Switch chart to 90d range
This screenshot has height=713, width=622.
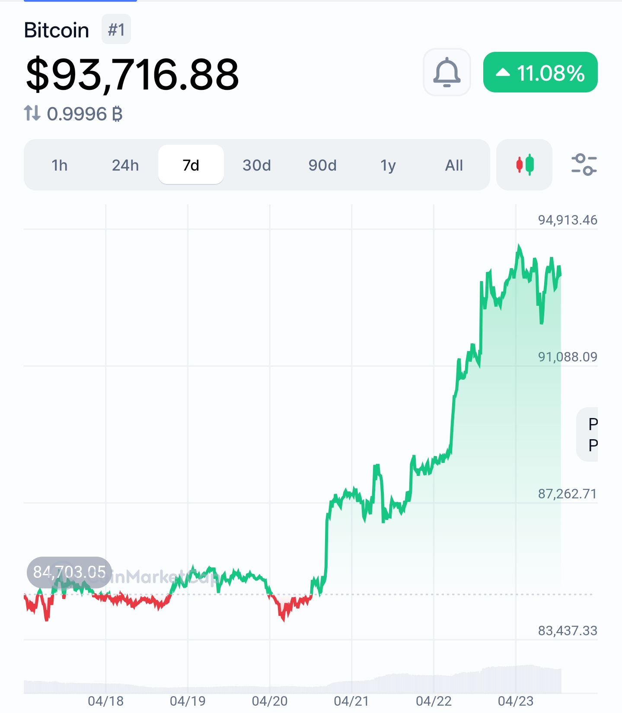(322, 165)
